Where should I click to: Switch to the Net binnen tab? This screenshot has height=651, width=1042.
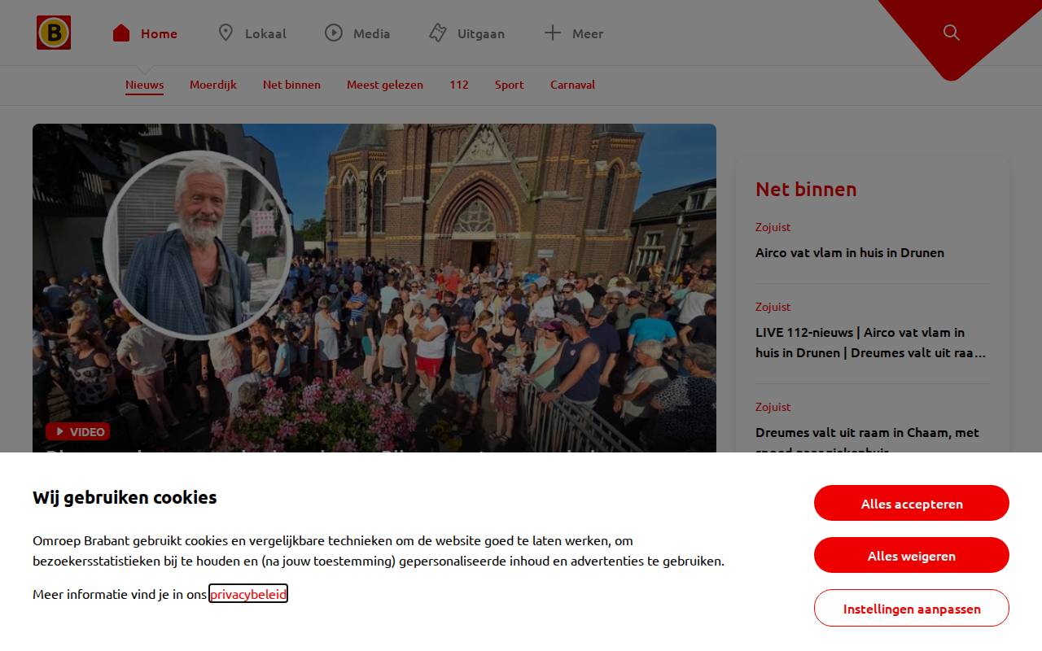[291, 85]
